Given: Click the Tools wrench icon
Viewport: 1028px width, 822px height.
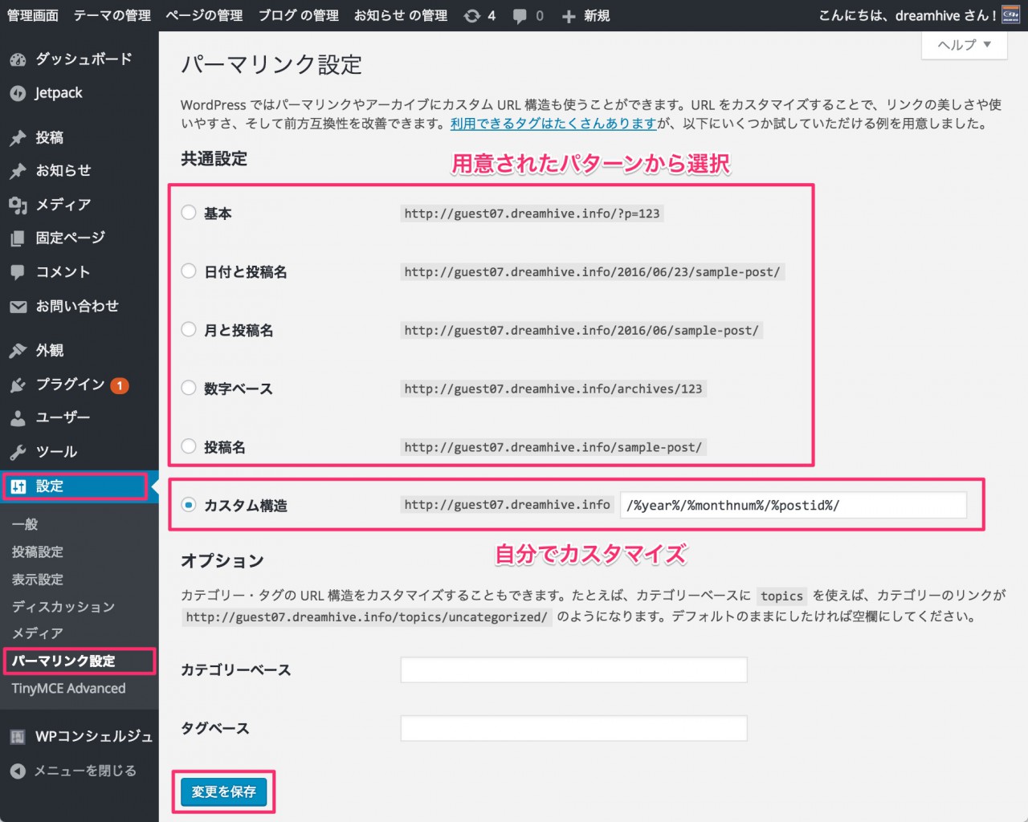Looking at the screenshot, I should [x=18, y=452].
